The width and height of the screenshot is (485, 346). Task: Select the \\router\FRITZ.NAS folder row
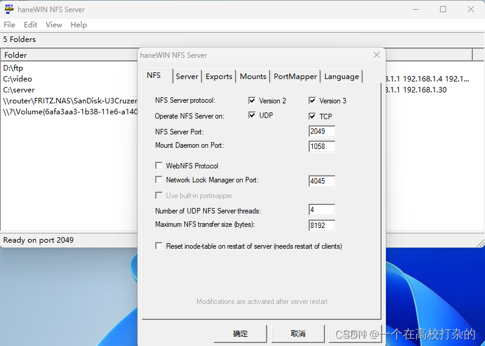69,101
